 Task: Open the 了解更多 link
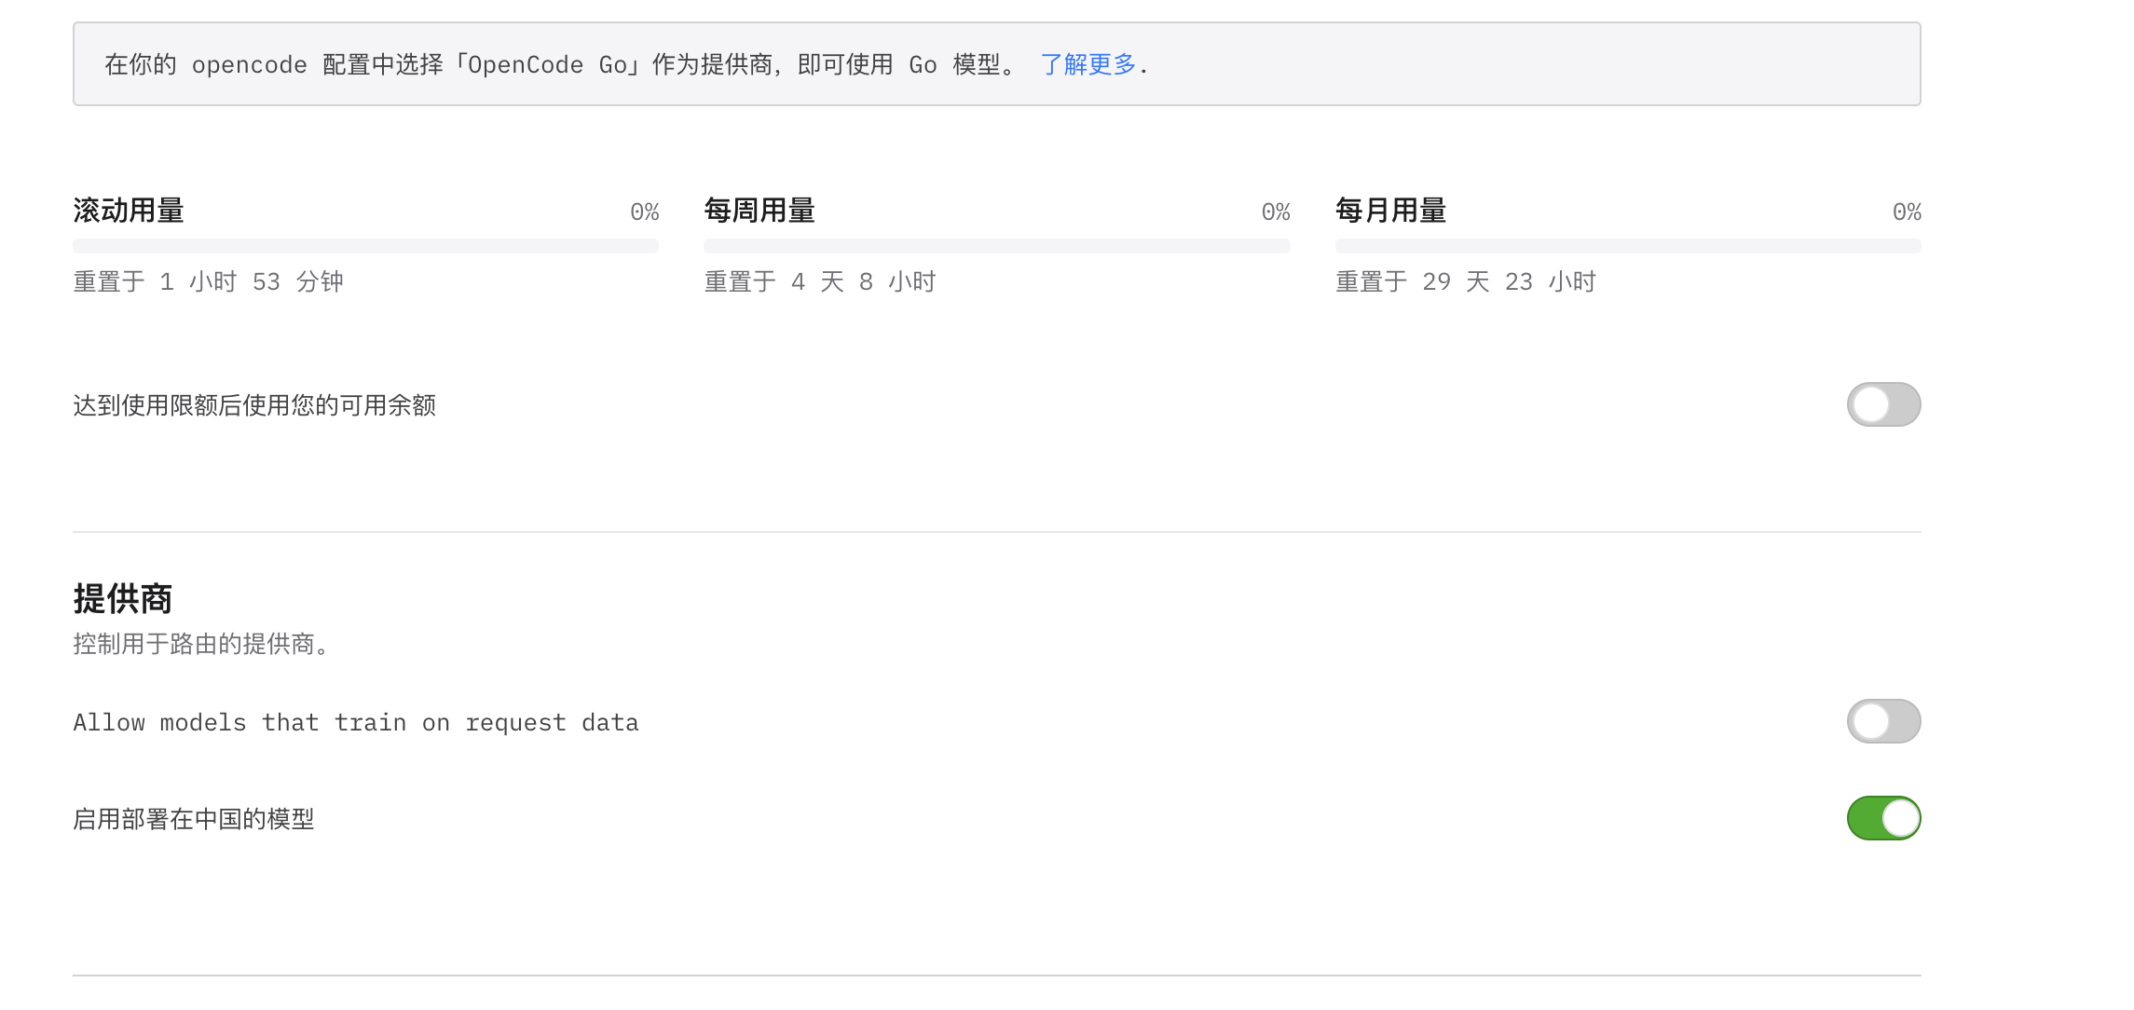tap(1088, 64)
